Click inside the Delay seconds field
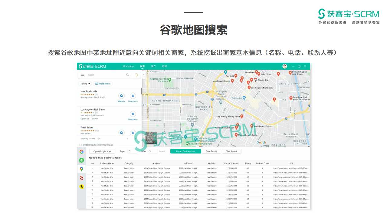 153,151
